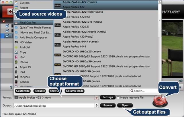Viewport: 184px width, 117px height.
Task: Toggle the select-all red checkbox in file list
Action: click(4, 21)
